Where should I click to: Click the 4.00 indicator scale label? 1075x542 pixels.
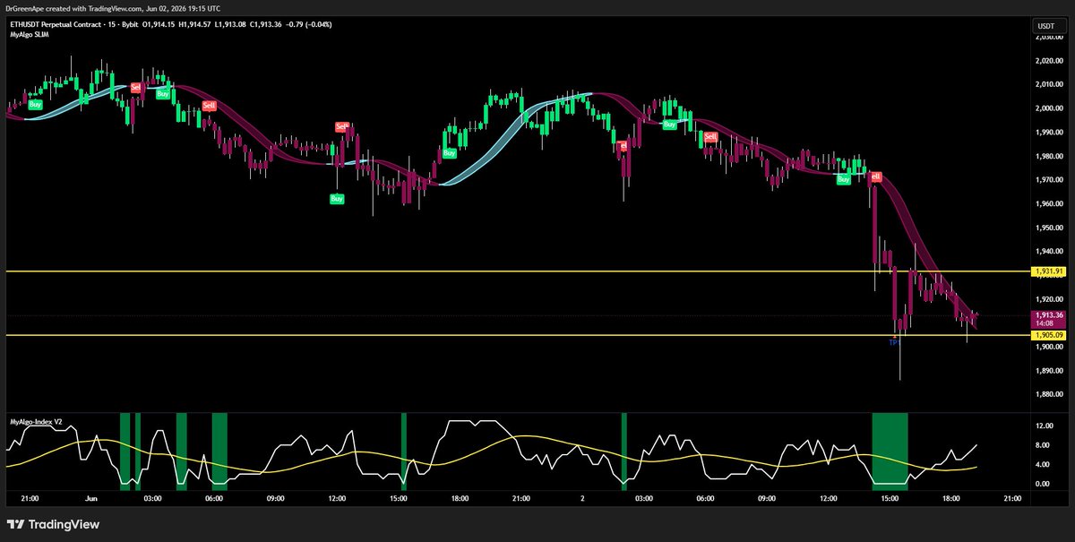click(1043, 465)
